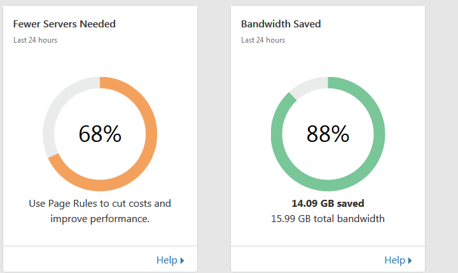Click the orange 68% donut ring
Viewport: 458px width, 273px height.
(151, 134)
